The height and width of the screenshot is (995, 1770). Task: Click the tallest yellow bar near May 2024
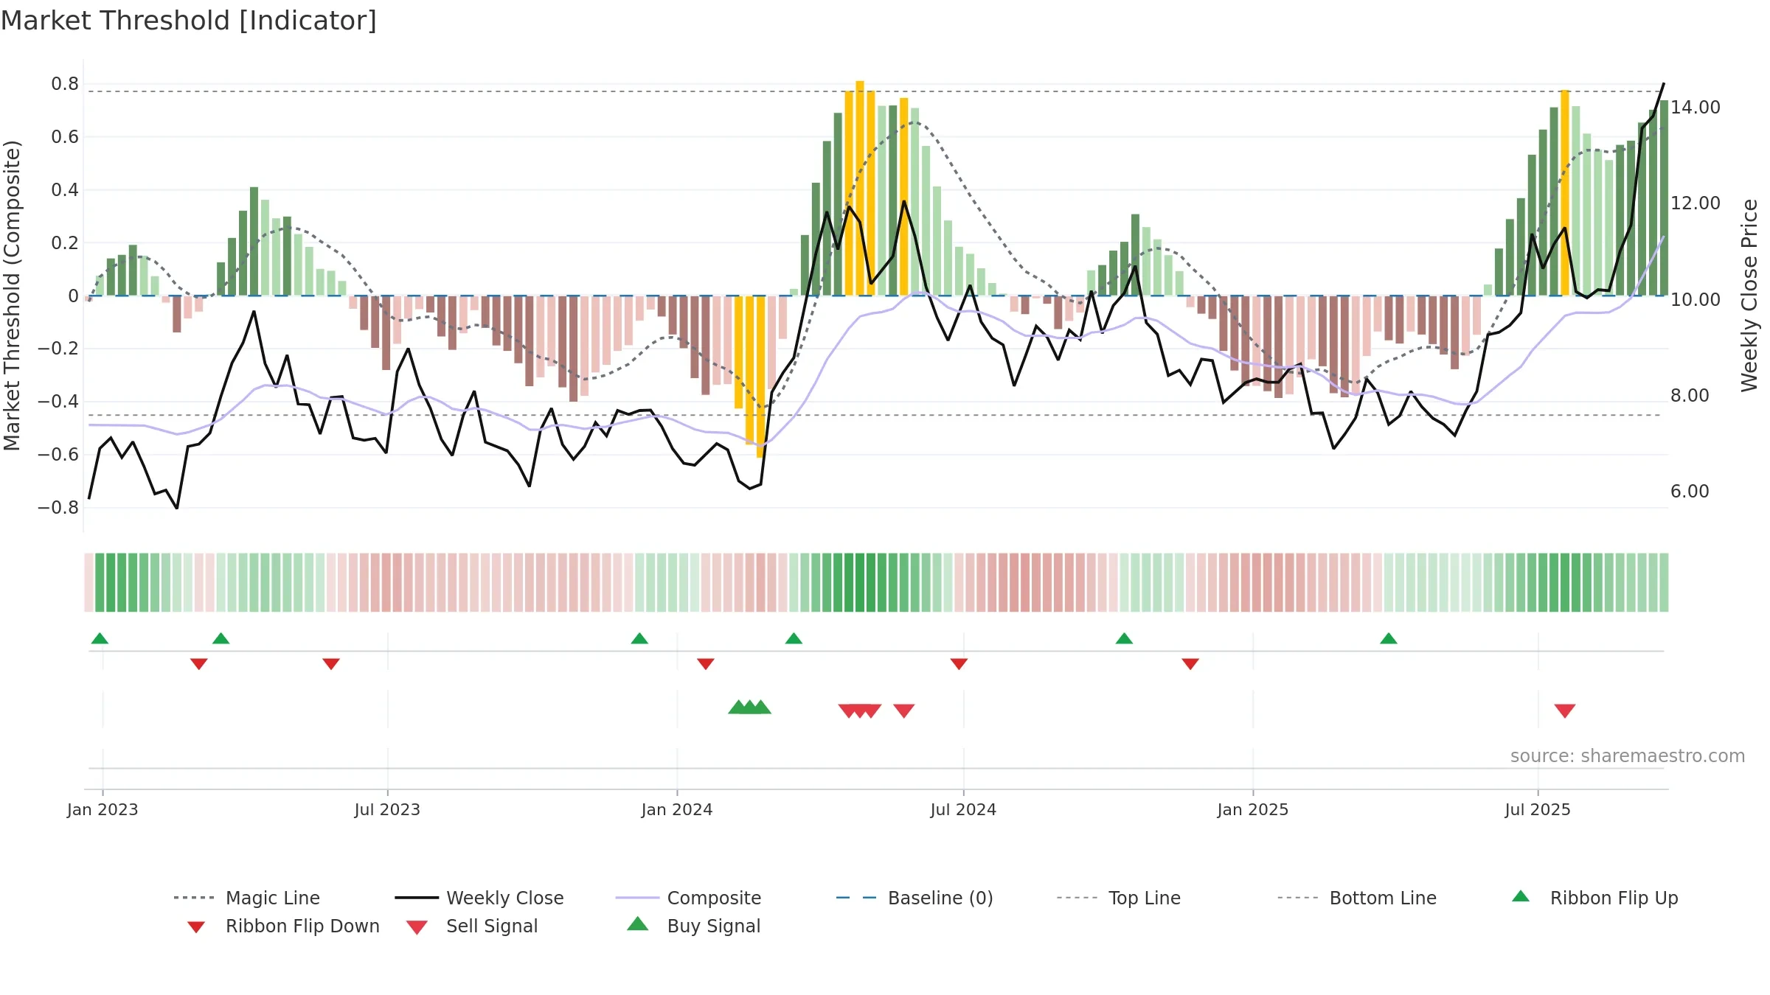[860, 188]
